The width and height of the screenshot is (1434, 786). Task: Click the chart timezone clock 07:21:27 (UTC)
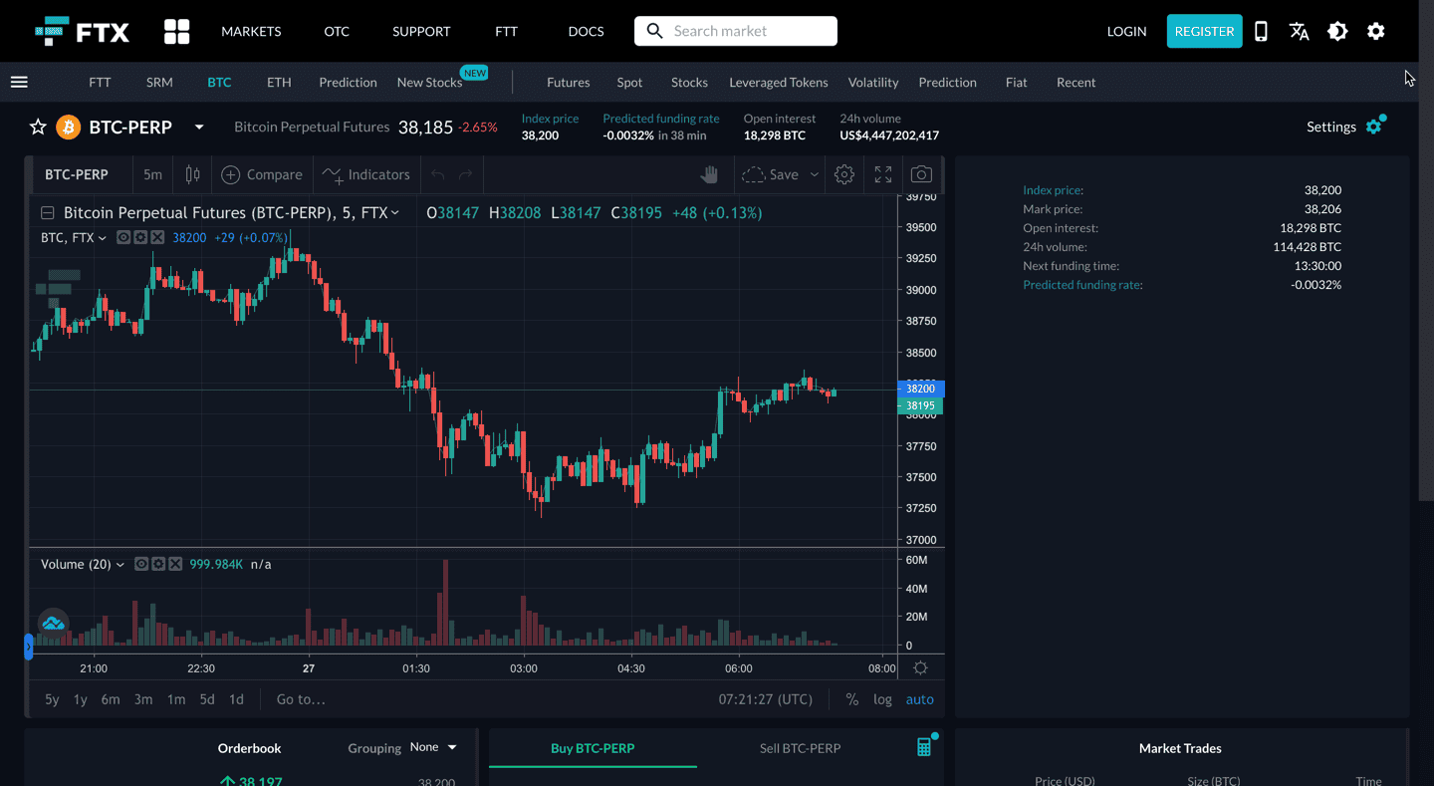[x=766, y=699]
